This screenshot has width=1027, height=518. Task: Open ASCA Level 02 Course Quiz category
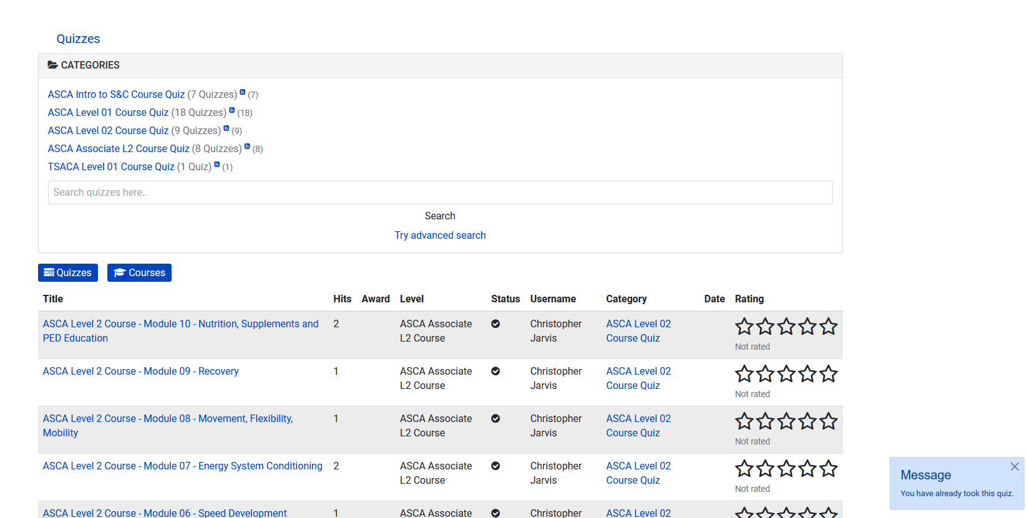point(108,130)
